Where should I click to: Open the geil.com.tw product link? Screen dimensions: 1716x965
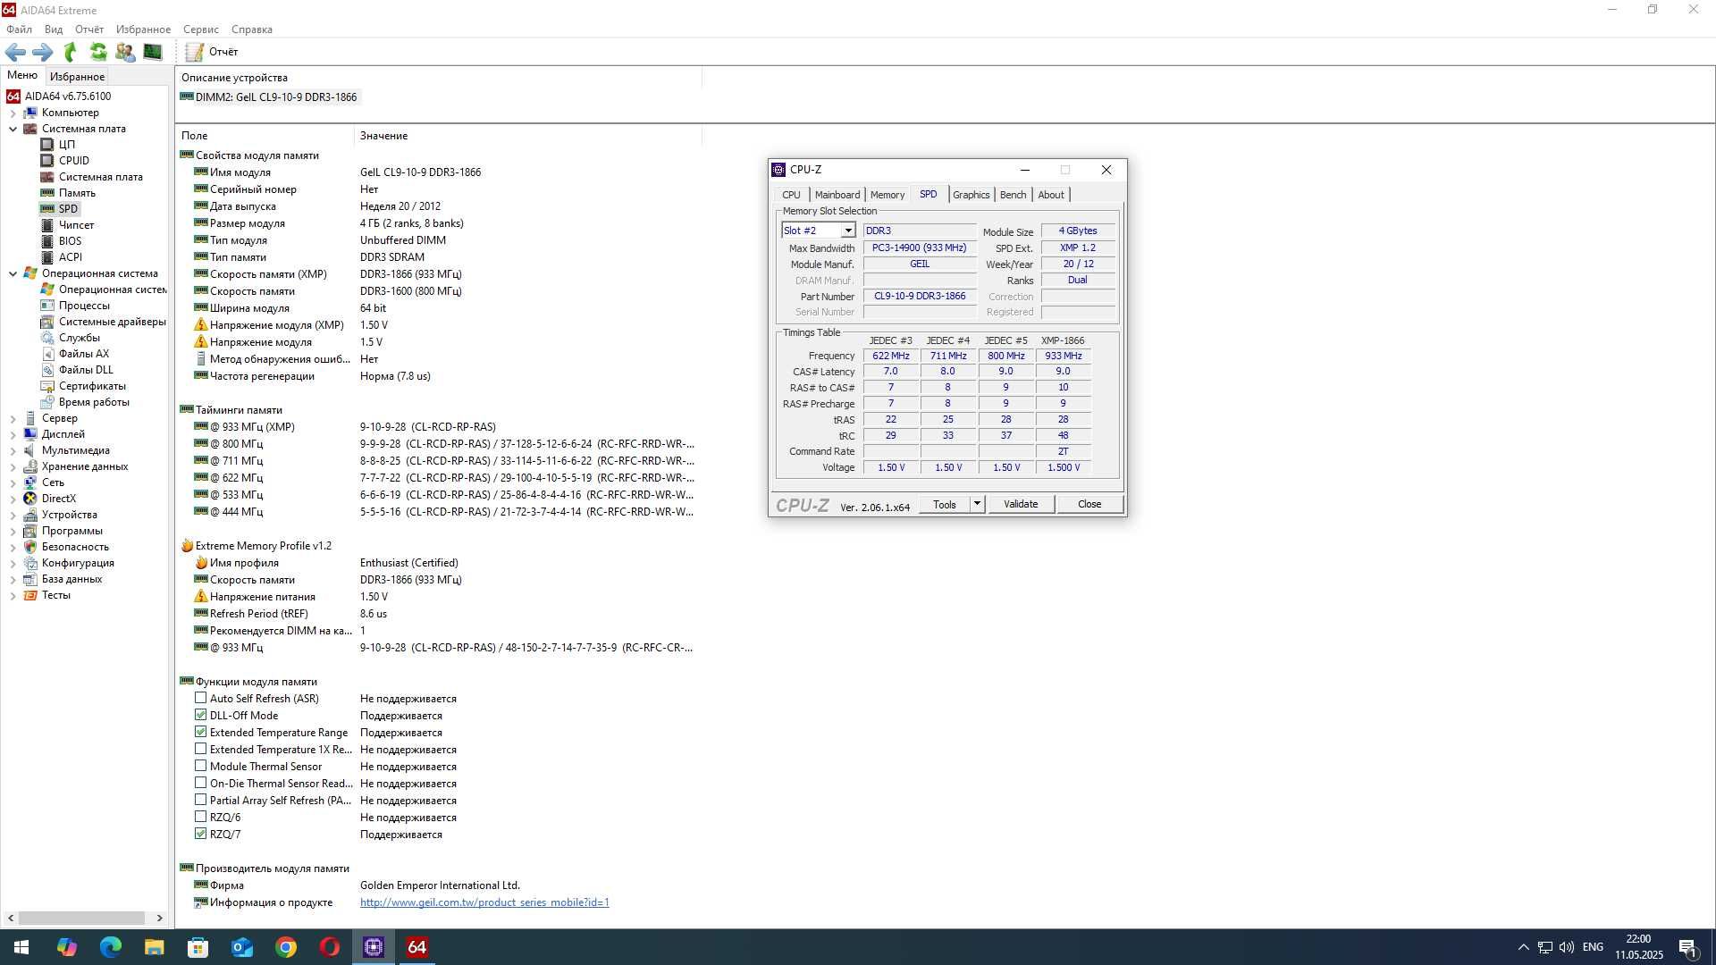(484, 902)
